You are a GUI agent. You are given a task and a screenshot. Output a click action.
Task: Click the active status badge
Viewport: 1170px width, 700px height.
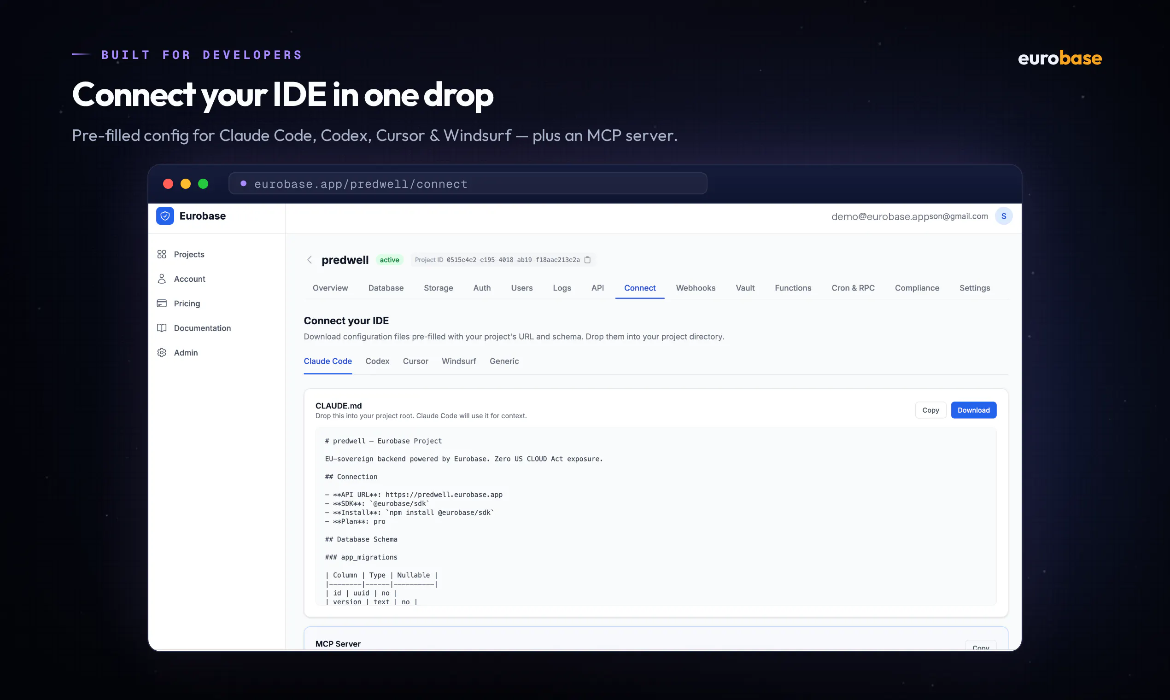pyautogui.click(x=389, y=260)
